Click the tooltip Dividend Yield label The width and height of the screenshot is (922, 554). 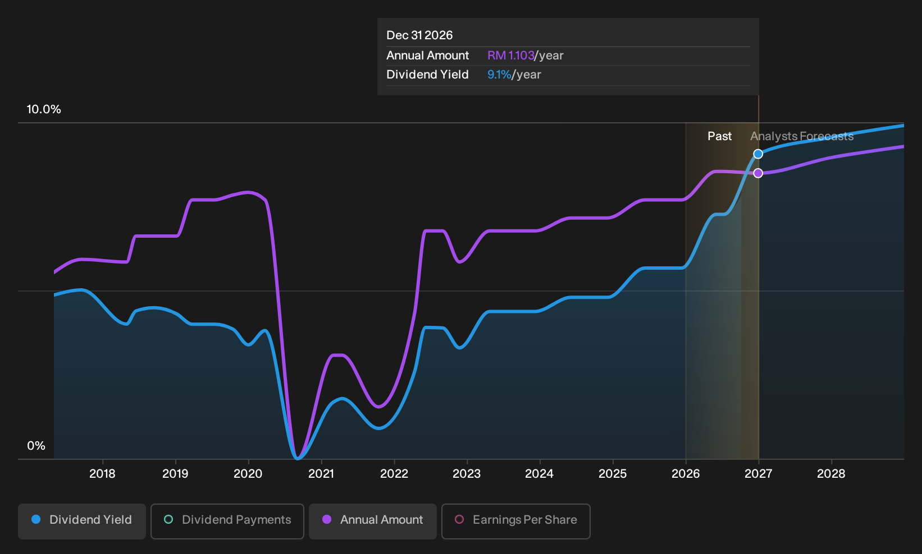pos(427,75)
